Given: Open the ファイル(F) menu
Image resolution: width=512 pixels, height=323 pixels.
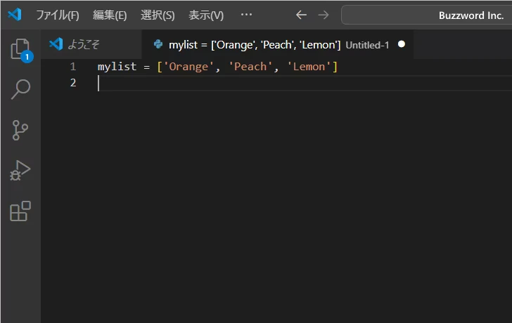Looking at the screenshot, I should pos(57,15).
